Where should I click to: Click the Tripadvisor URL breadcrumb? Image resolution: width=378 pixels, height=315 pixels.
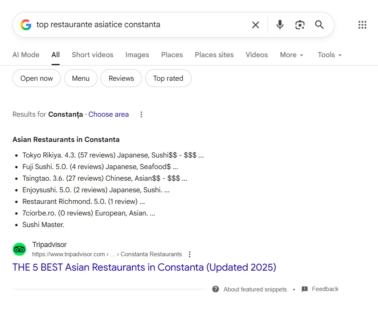(107, 254)
